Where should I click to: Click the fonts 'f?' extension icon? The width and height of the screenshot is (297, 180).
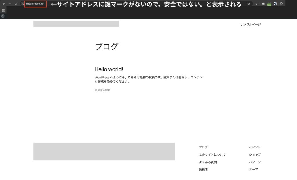(x=257, y=4)
